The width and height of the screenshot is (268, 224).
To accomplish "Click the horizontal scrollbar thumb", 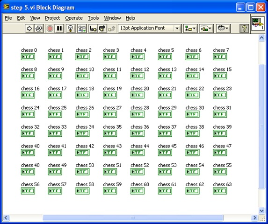I will point(133,217).
